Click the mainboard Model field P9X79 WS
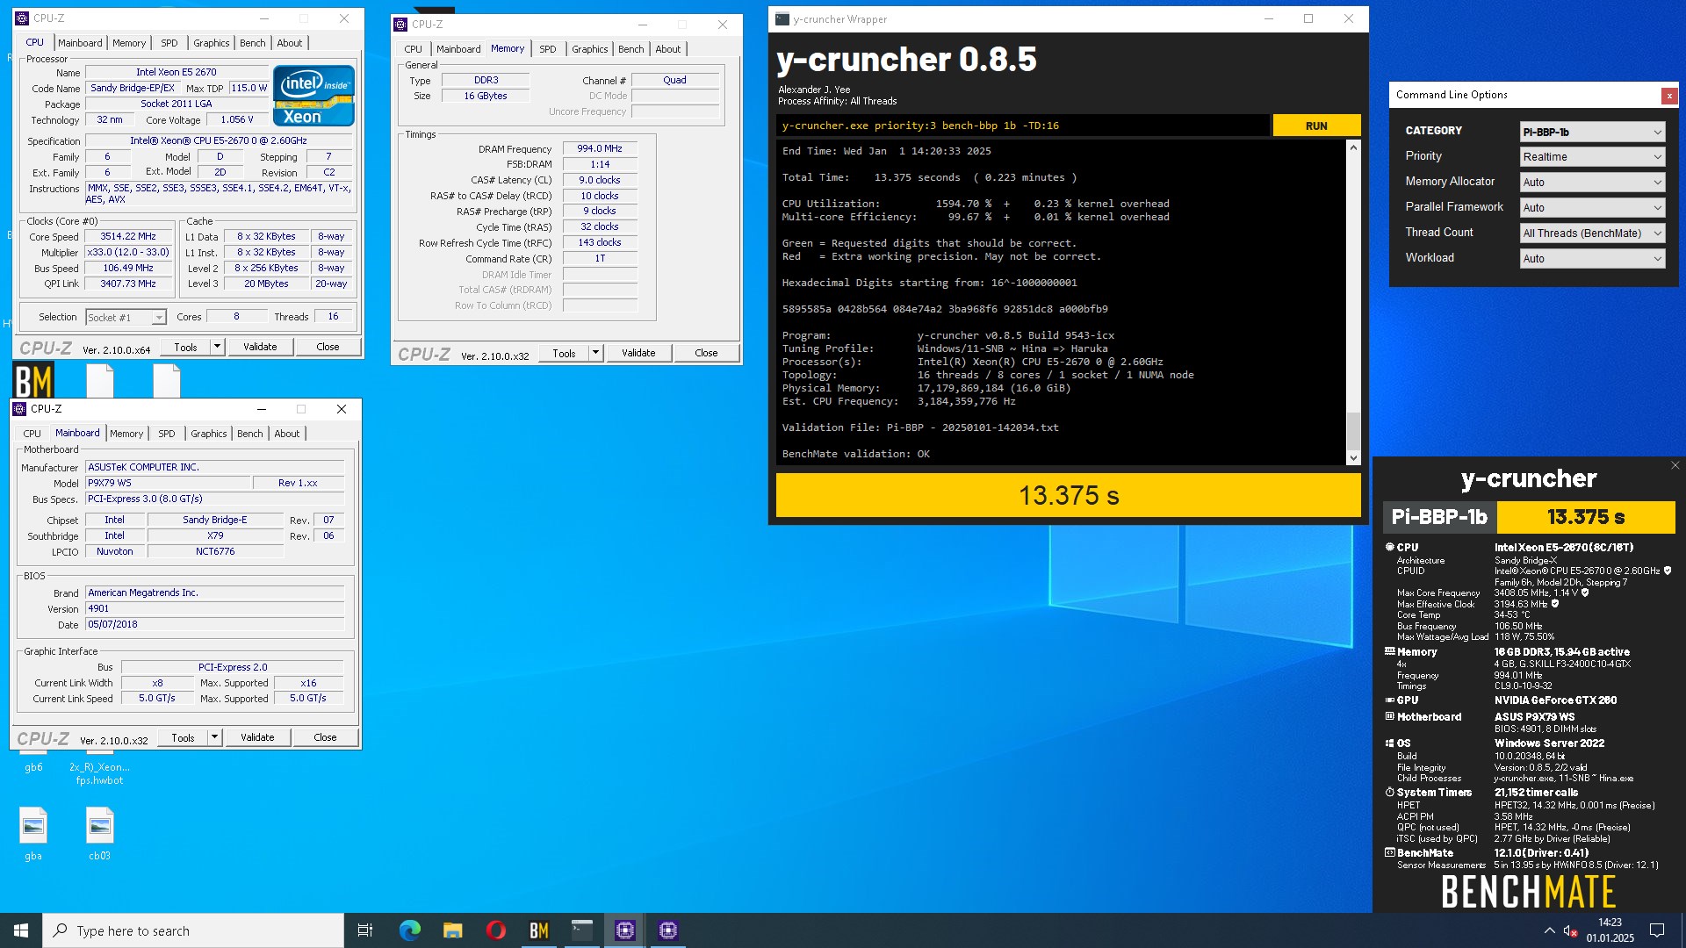1686x948 pixels. pos(167,483)
